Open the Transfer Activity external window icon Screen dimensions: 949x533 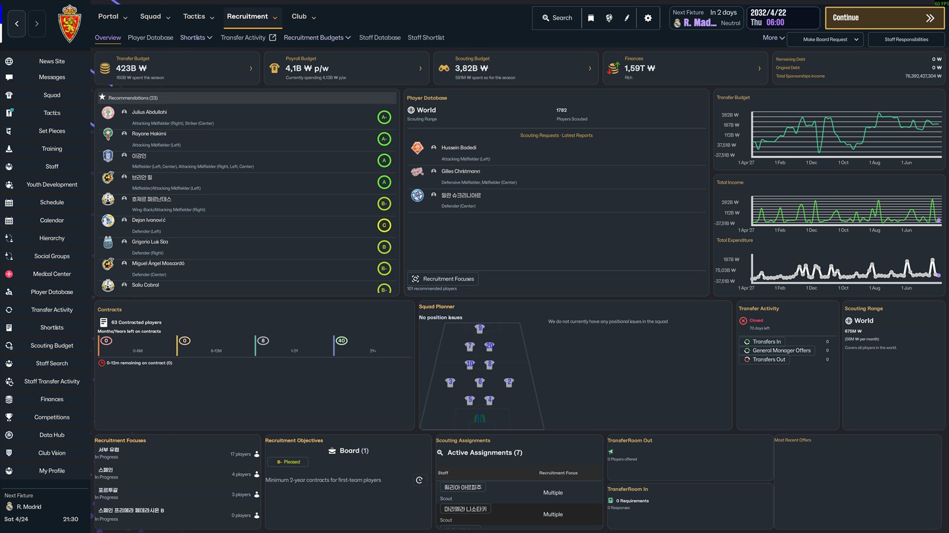coord(272,37)
